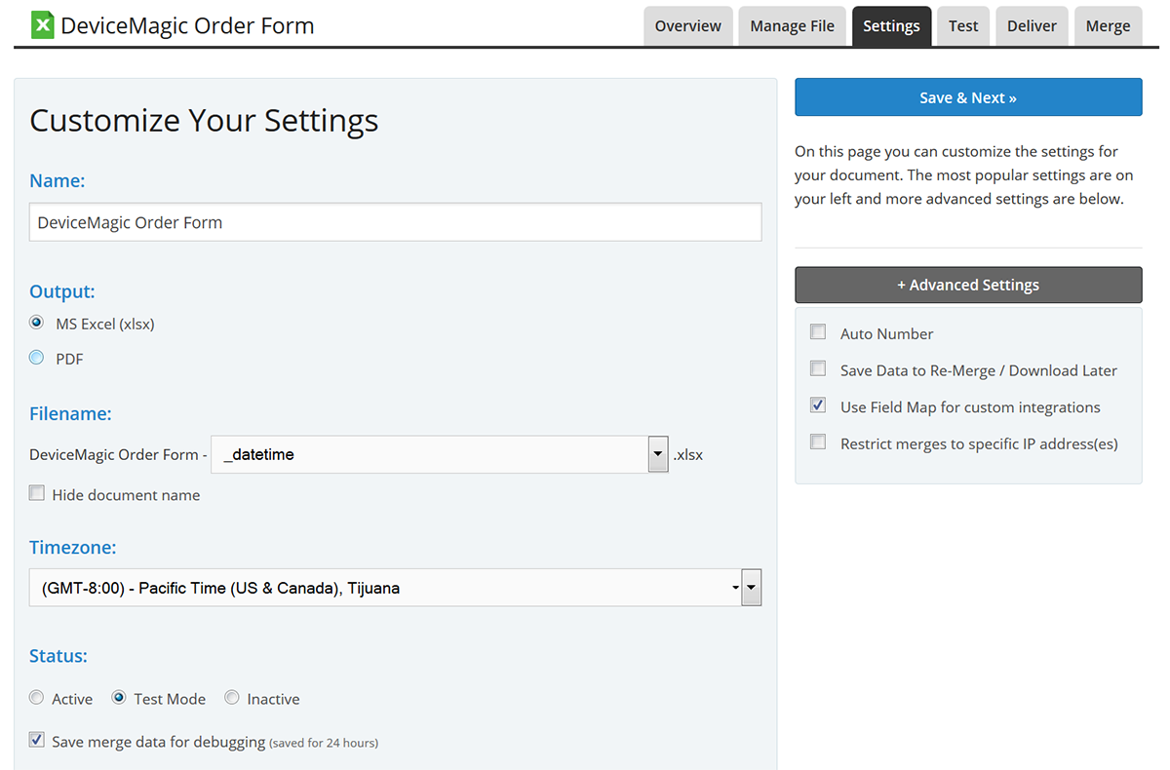Expand the Advanced Settings section
The height and width of the screenshot is (770, 1170).
click(x=967, y=285)
